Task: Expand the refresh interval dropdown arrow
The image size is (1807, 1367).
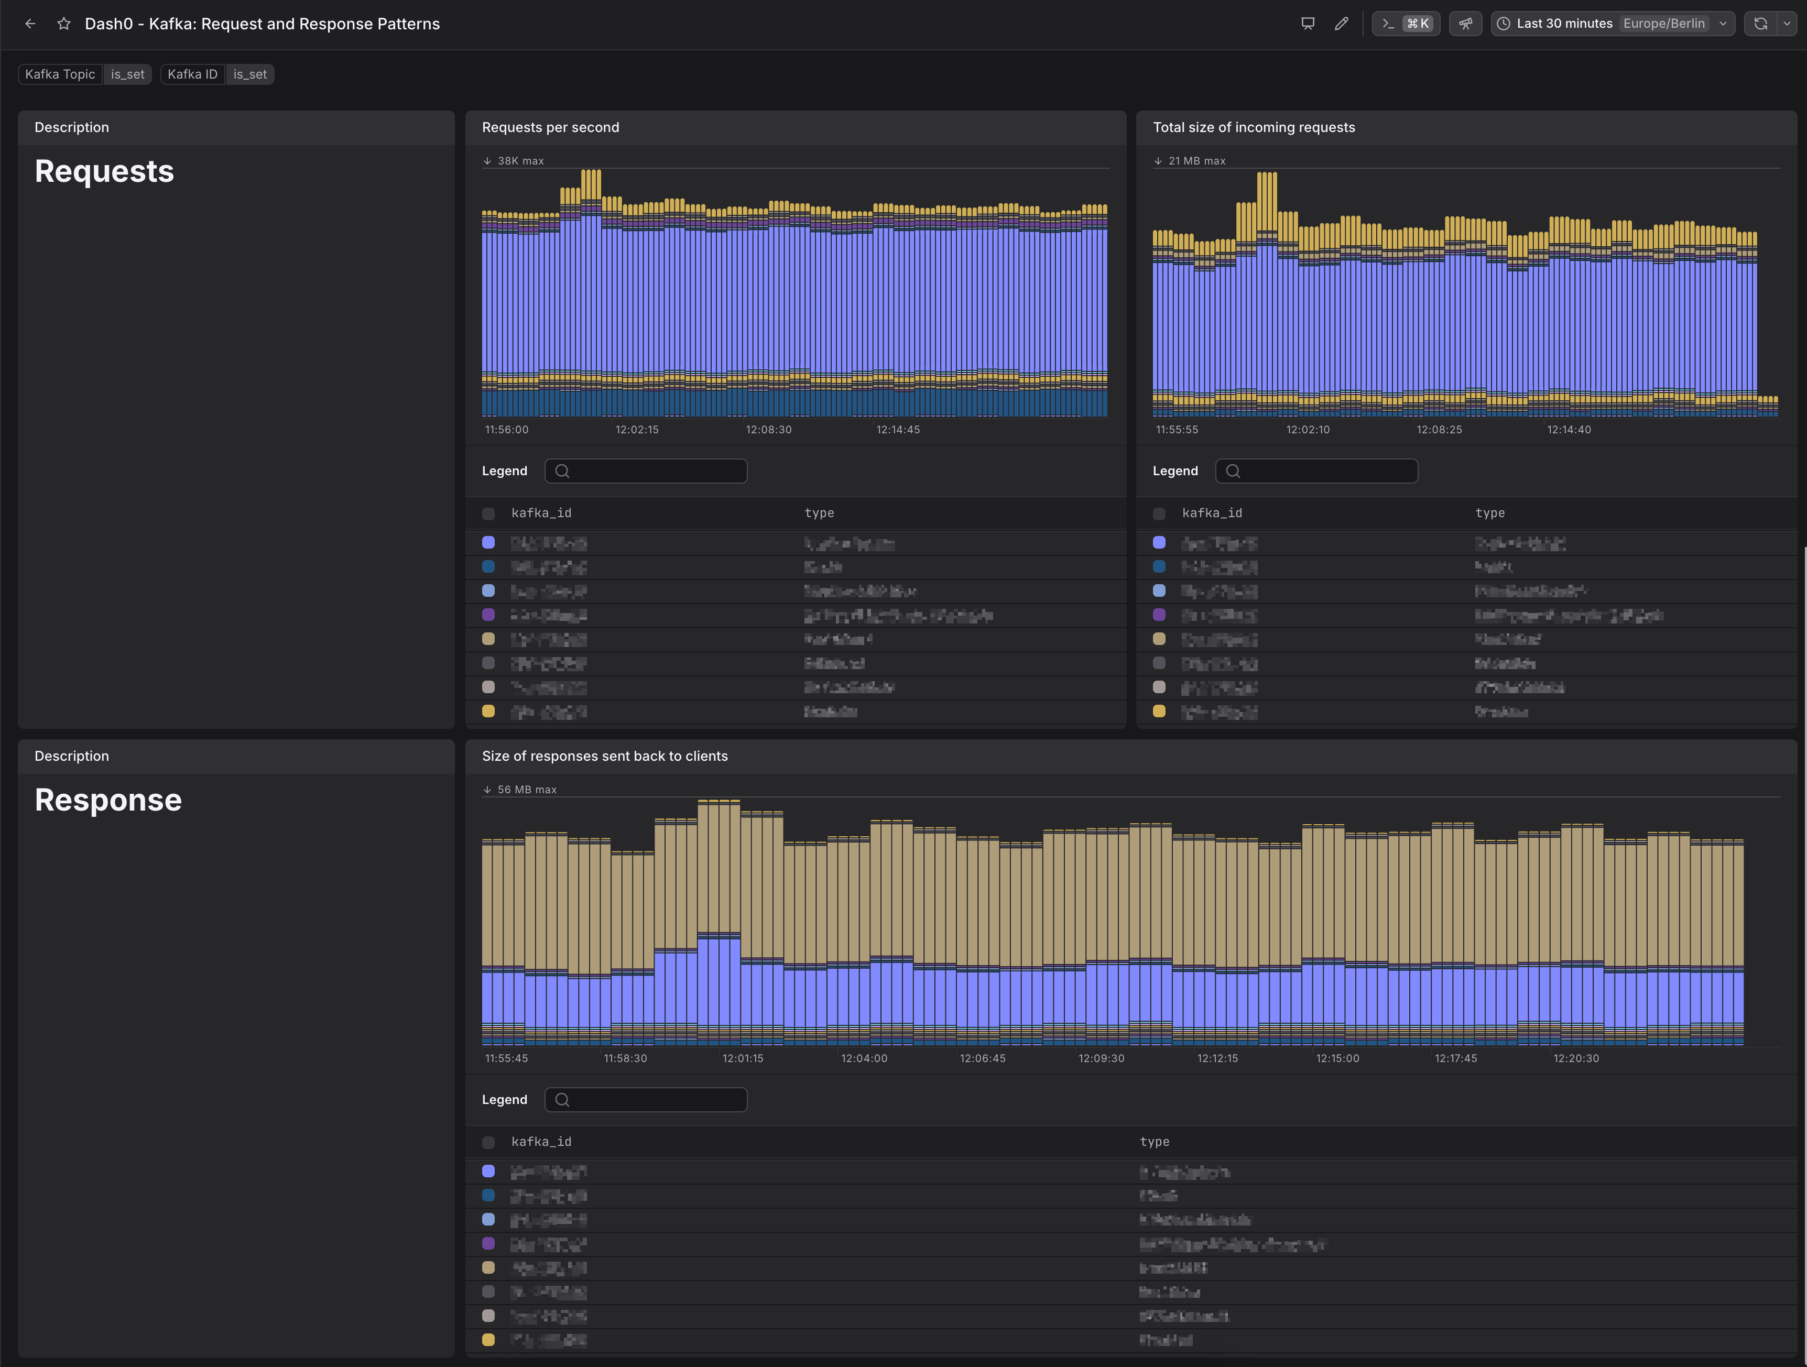Action: tap(1787, 24)
